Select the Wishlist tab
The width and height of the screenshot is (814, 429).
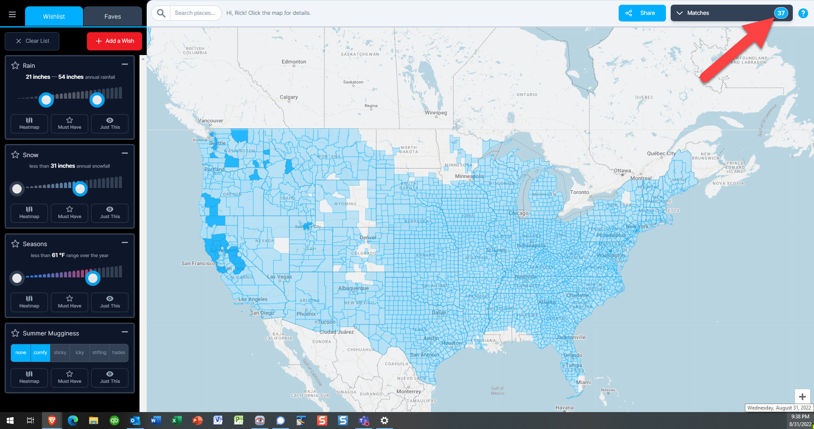click(54, 17)
